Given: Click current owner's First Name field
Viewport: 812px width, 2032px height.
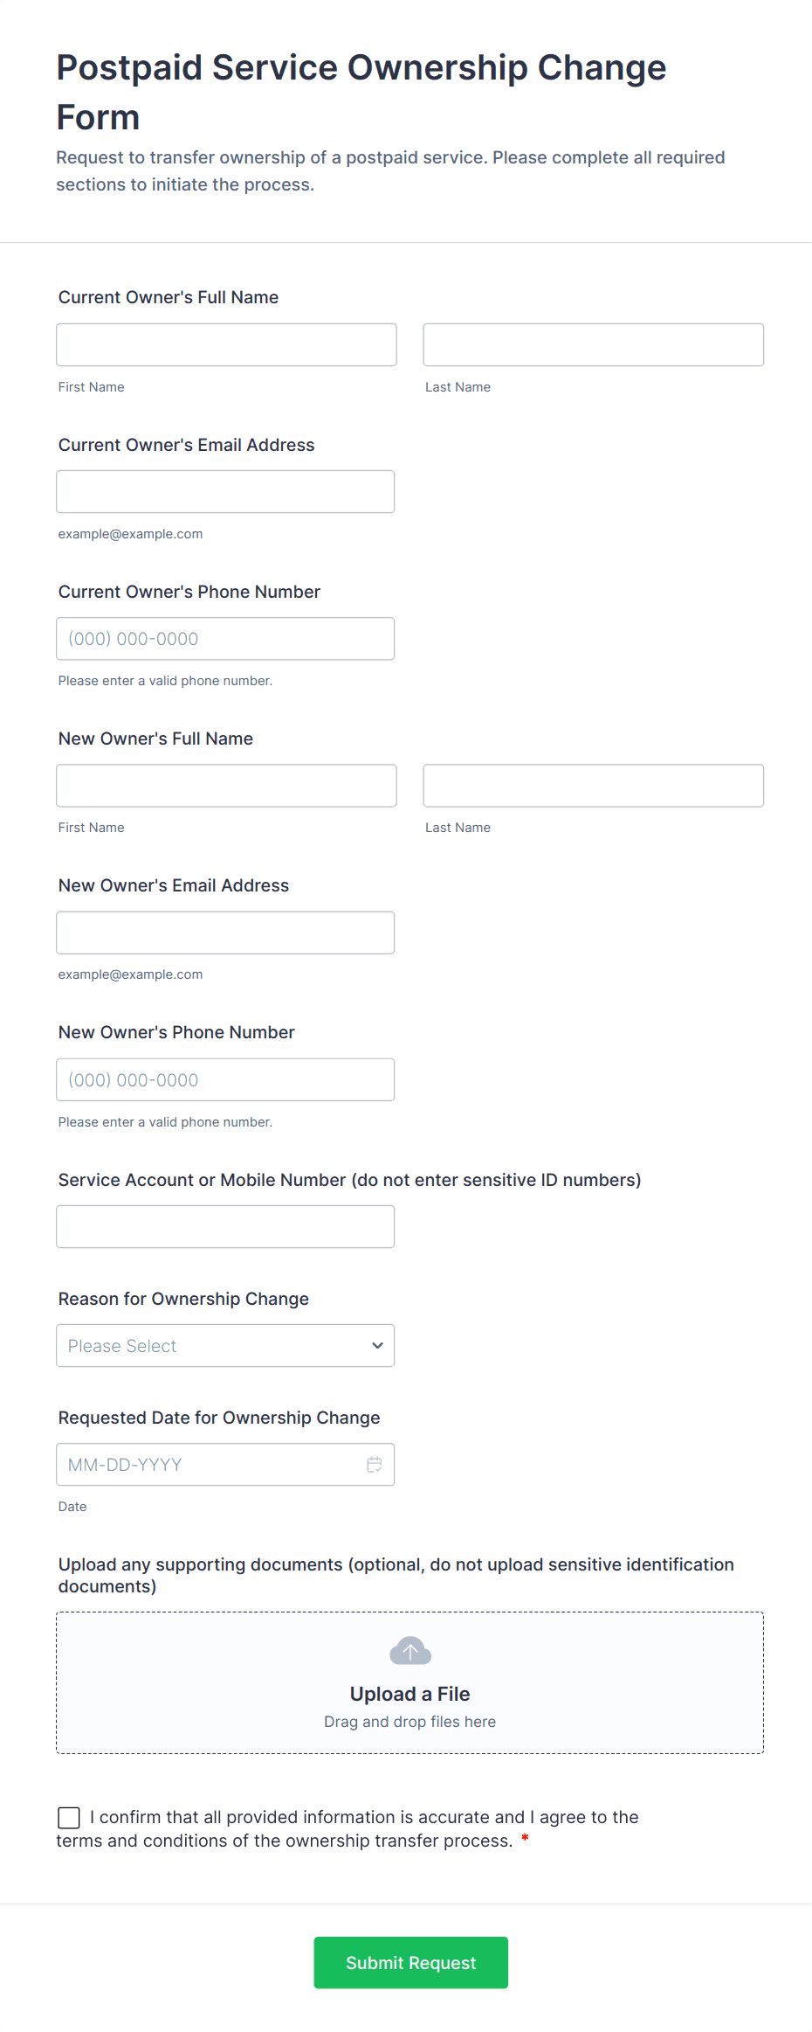Looking at the screenshot, I should click(x=226, y=345).
